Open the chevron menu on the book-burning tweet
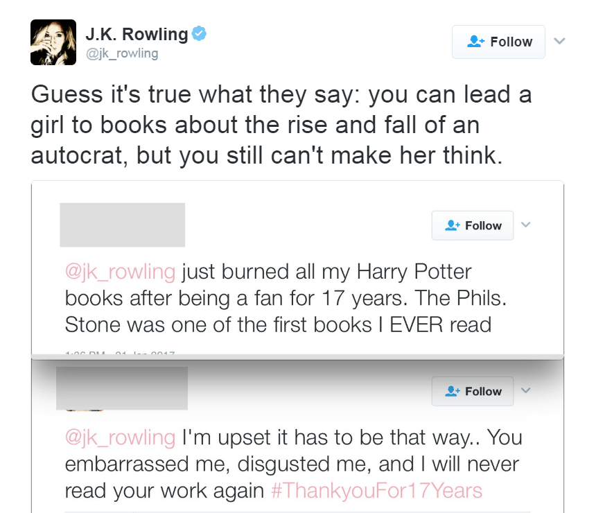 coord(525,225)
